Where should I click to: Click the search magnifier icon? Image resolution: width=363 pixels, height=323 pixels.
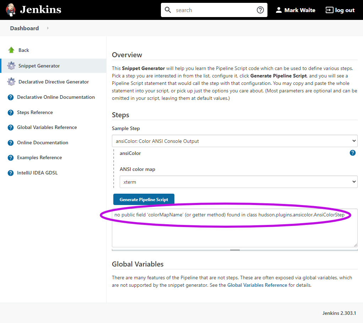pos(168,10)
